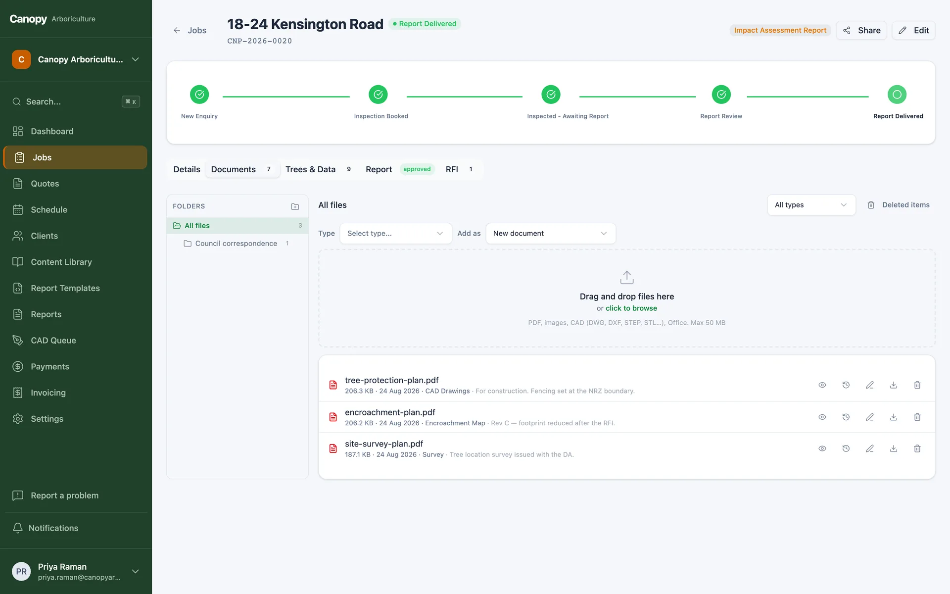Click the click to browse link
950x594 pixels.
point(631,308)
